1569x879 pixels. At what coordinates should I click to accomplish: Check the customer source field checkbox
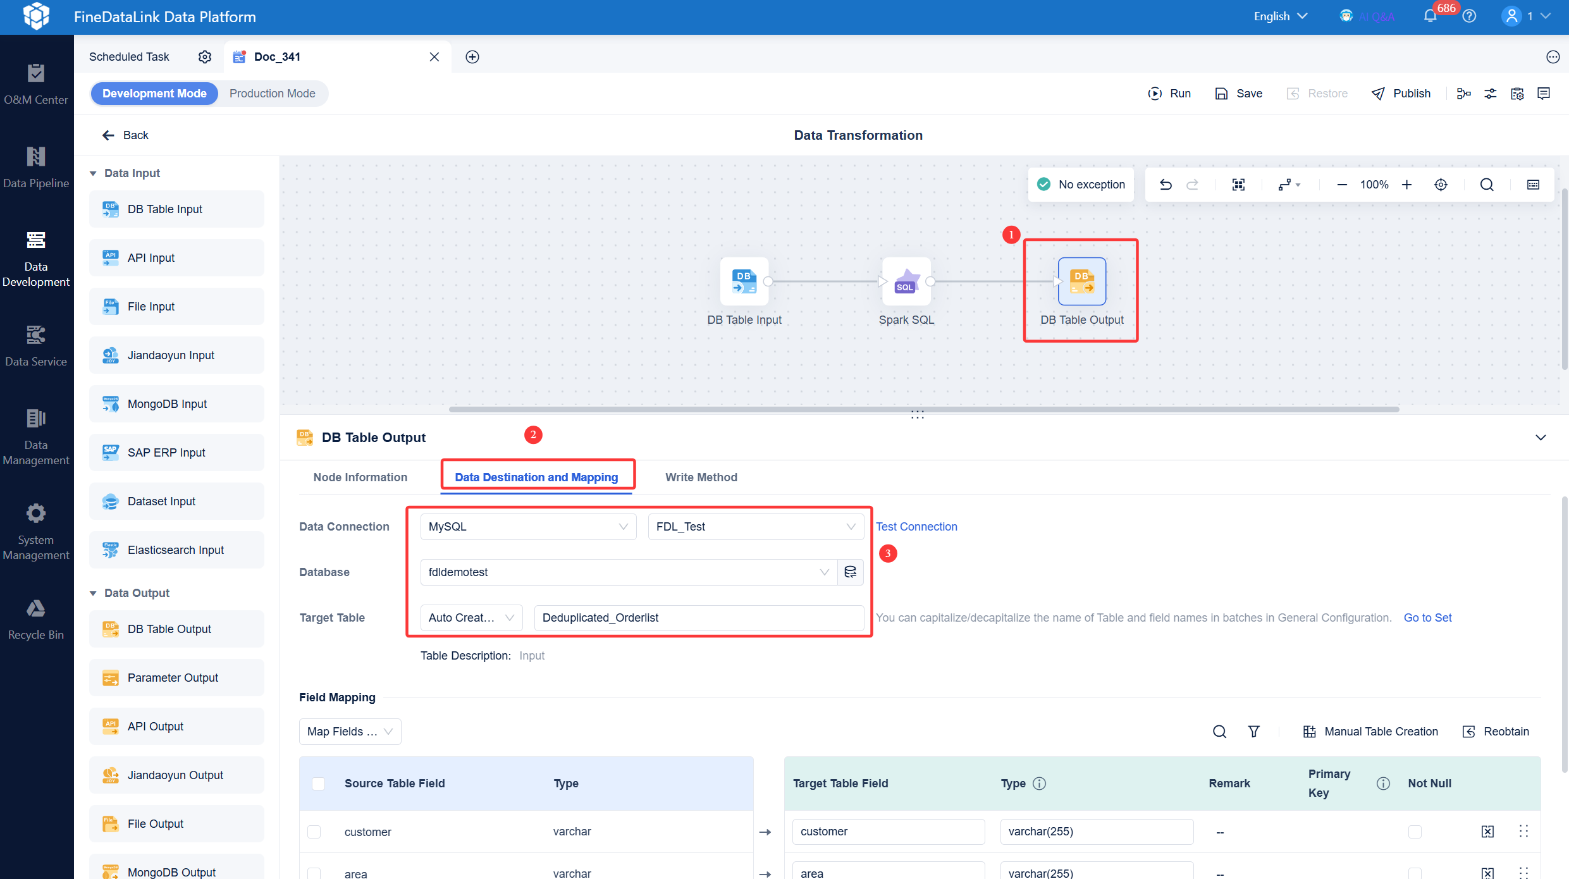tap(314, 832)
